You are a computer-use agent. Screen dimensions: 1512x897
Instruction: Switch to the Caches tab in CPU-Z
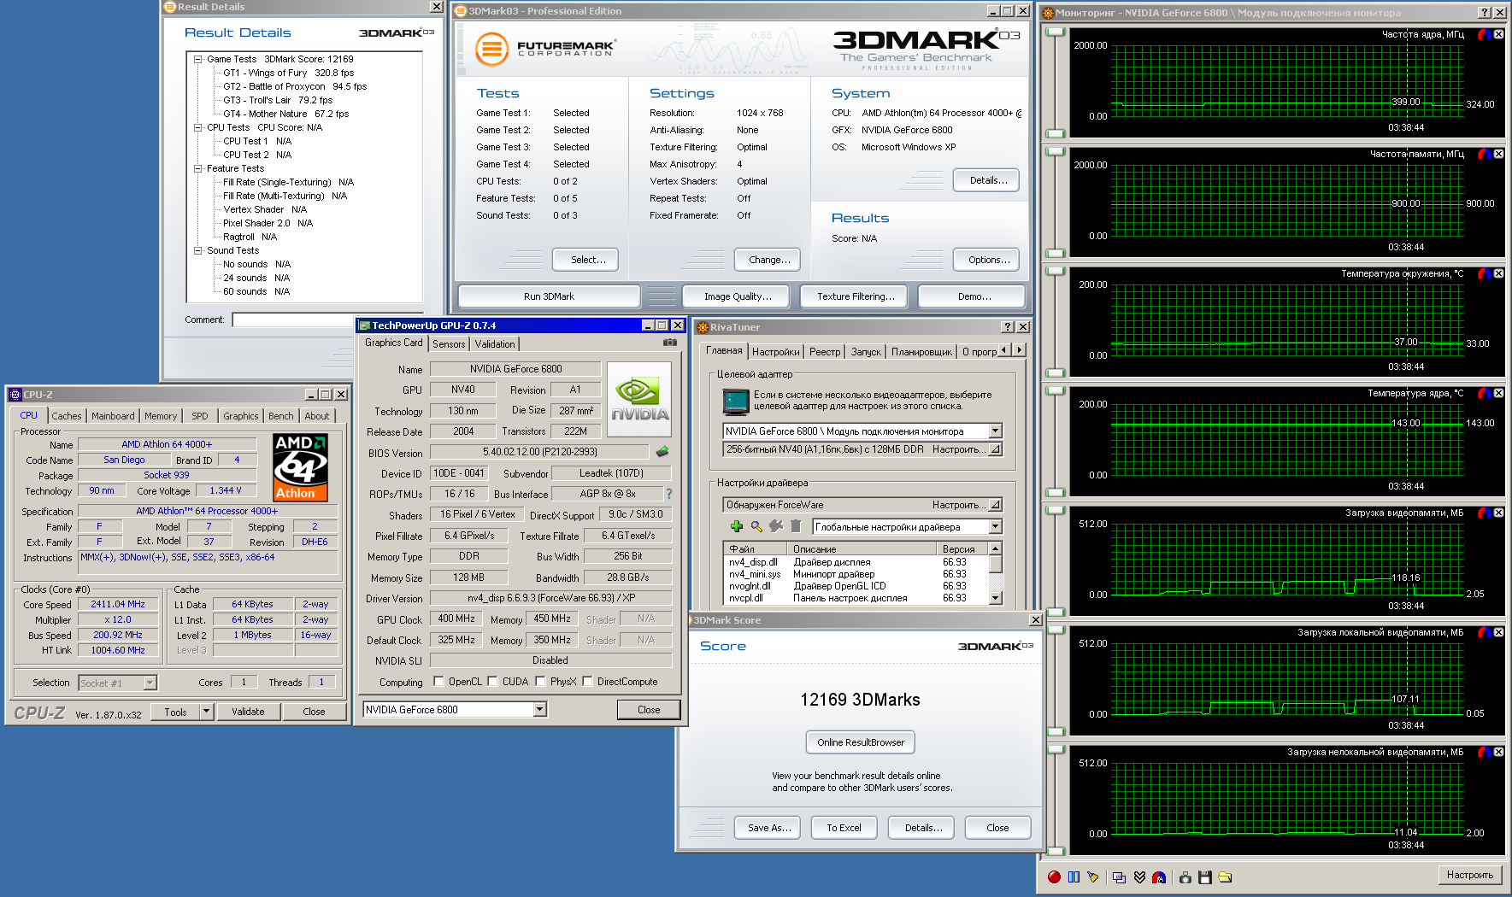(x=67, y=416)
